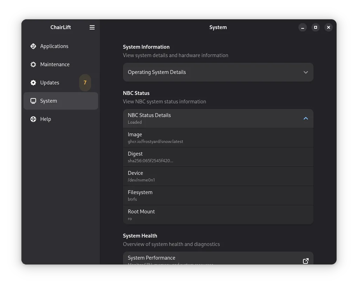
Task: Open the Updates page
Action: coord(61,83)
